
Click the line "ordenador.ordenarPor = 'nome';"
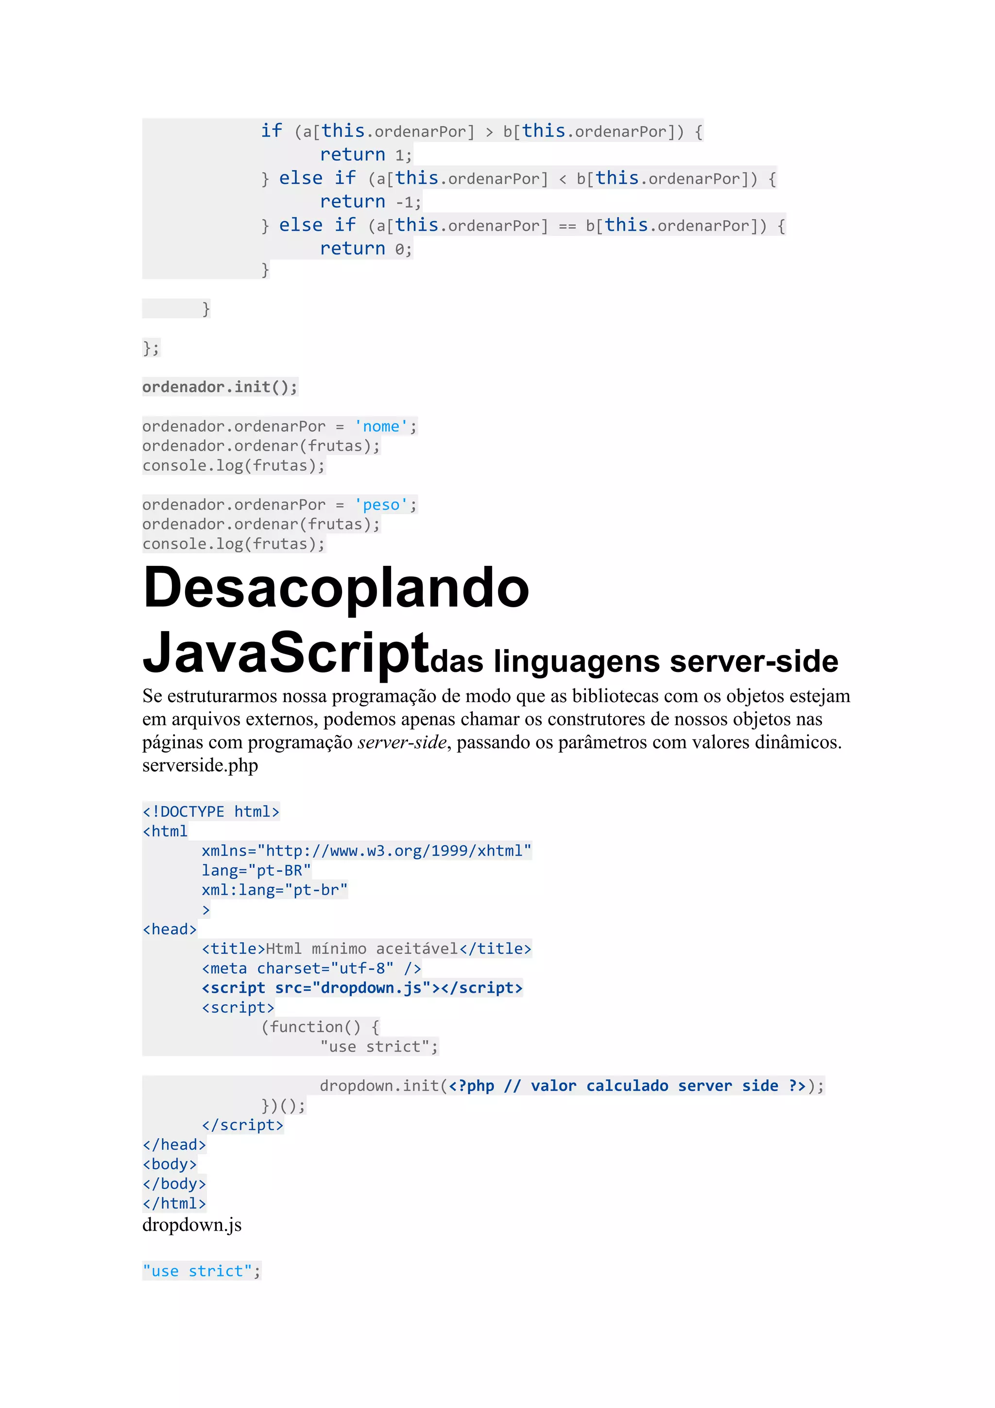(x=280, y=426)
